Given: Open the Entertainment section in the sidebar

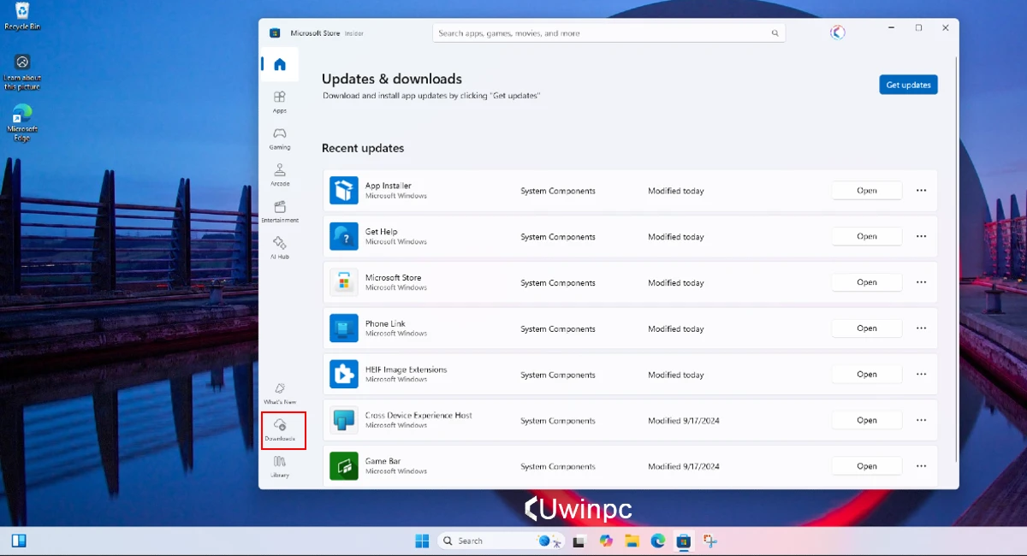Looking at the screenshot, I should (280, 211).
